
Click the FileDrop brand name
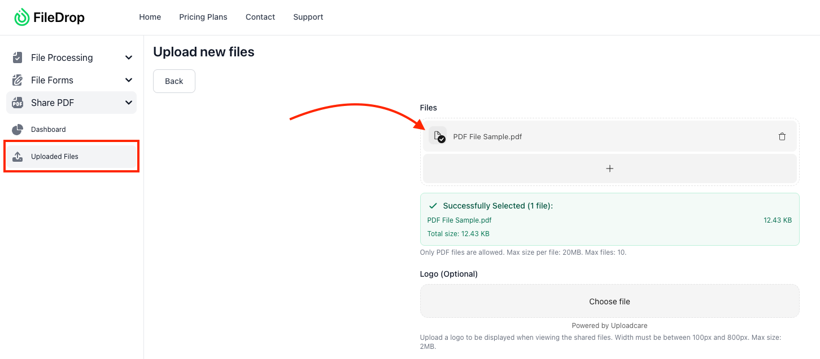pyautogui.click(x=59, y=17)
